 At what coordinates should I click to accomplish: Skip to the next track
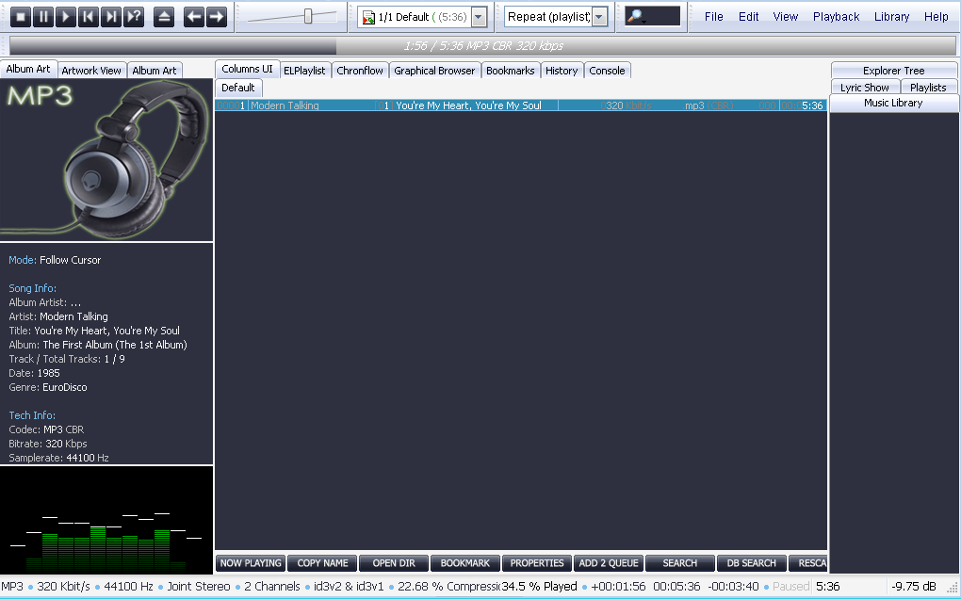click(x=111, y=16)
